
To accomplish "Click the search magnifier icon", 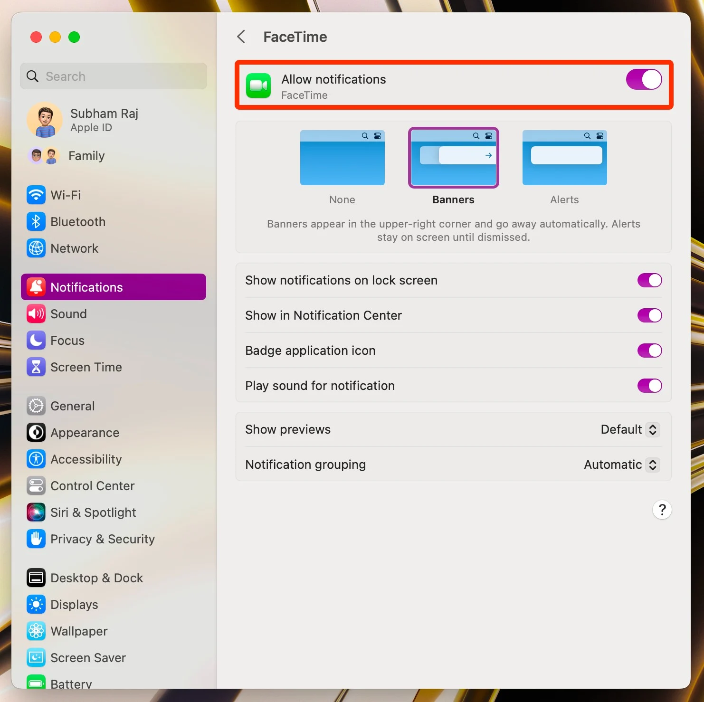I will [32, 76].
